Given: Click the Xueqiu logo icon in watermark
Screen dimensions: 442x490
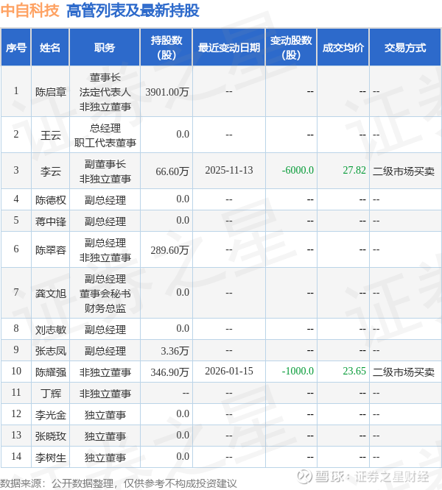Looking at the screenshot, I should click(x=304, y=477).
